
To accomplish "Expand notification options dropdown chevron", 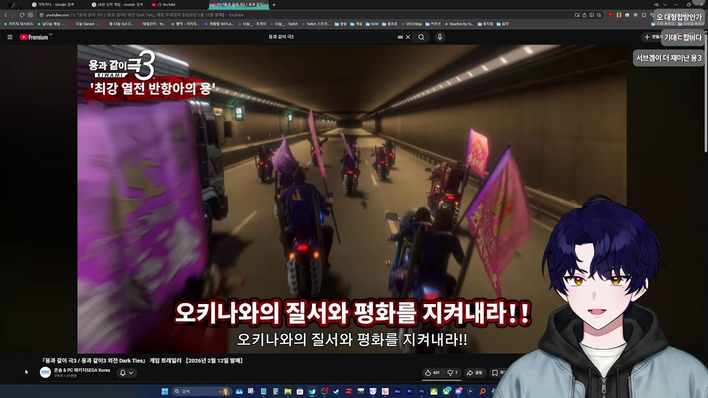I will [131, 373].
